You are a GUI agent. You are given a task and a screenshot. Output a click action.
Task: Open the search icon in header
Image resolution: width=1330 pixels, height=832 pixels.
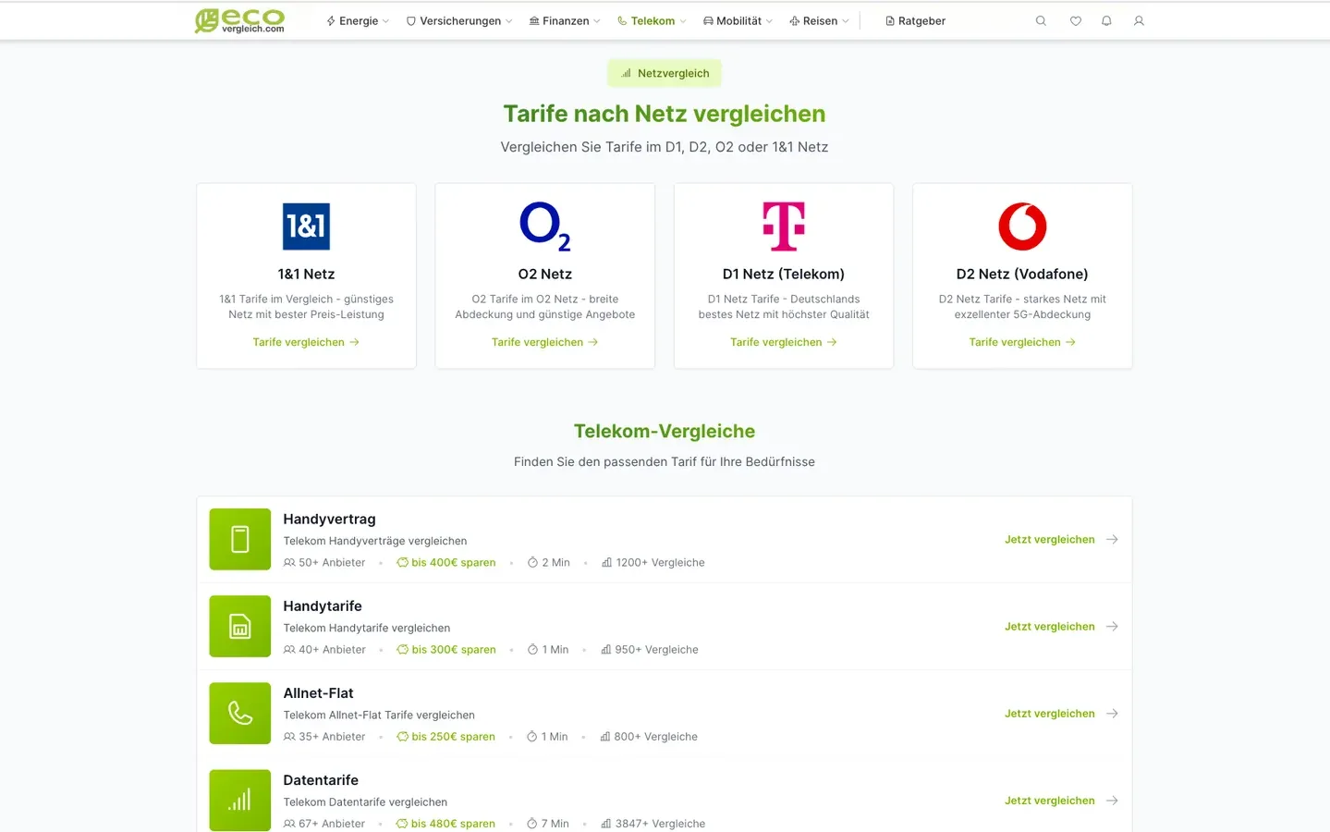(x=1041, y=21)
